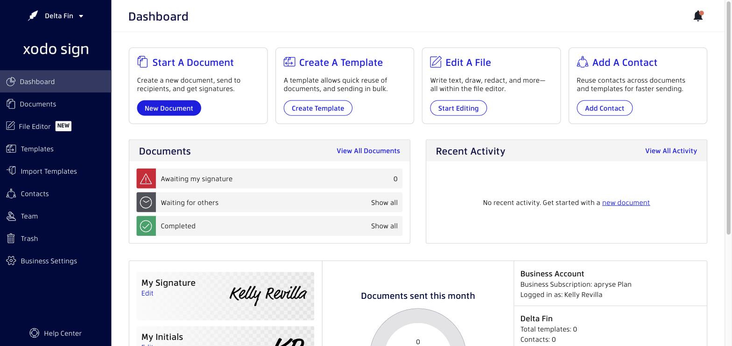Image resolution: width=732 pixels, height=346 pixels.
Task: Click the Awaiting my signature row label
Action: (197, 179)
